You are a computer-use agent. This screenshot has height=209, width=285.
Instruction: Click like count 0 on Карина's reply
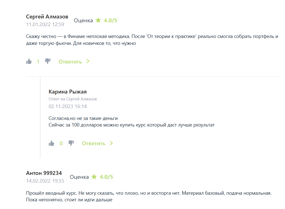(x=61, y=143)
